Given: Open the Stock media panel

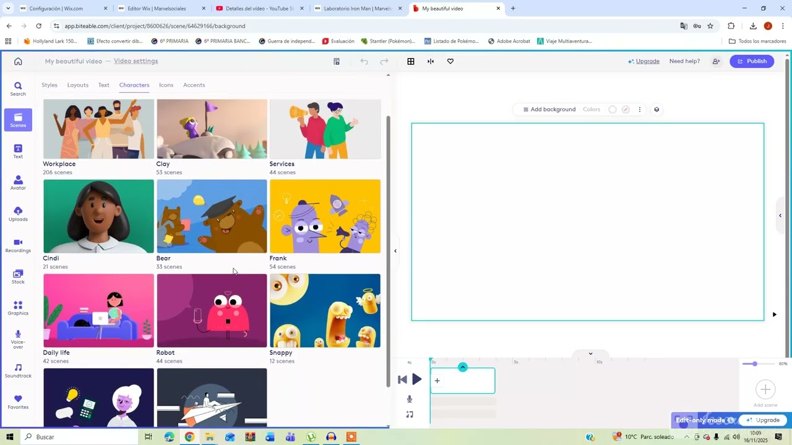Looking at the screenshot, I should click(18, 277).
